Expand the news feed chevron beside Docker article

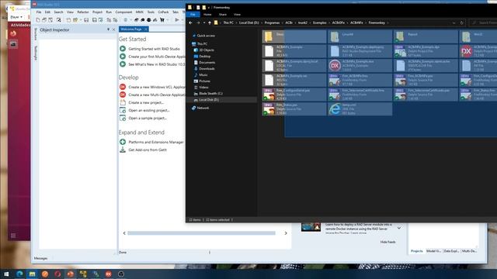pyautogui.click(x=399, y=228)
